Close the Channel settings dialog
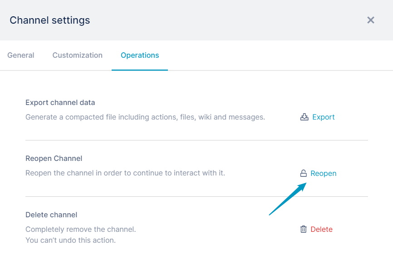 (371, 20)
